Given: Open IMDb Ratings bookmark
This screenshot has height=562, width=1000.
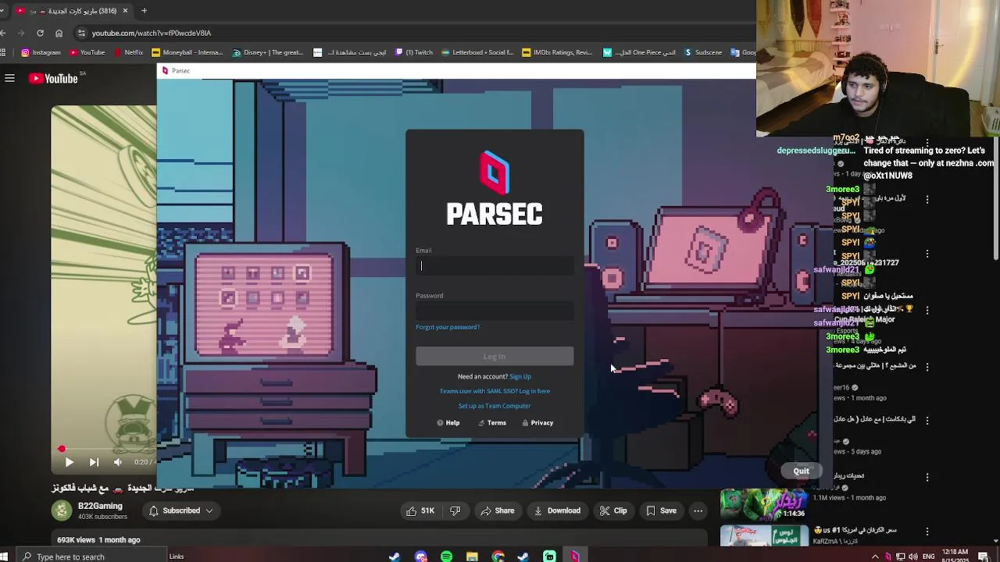Looking at the screenshot, I should tap(557, 52).
